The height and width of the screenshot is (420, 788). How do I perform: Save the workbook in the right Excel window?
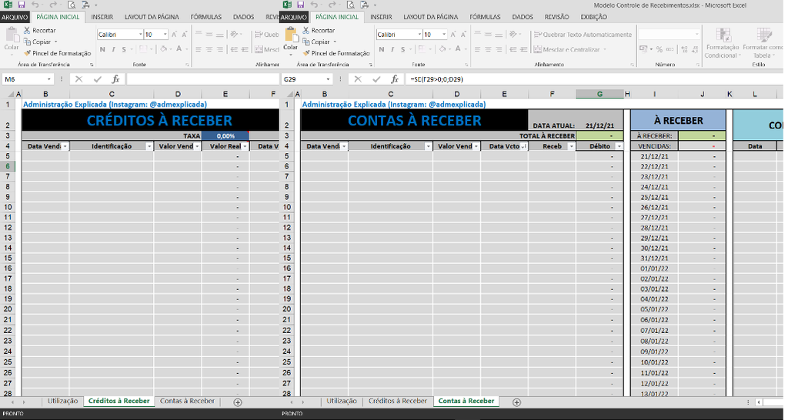pyautogui.click(x=300, y=5)
